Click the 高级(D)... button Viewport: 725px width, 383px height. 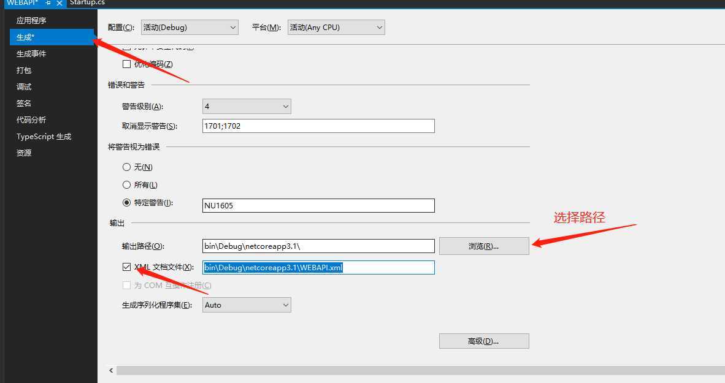[484, 341]
